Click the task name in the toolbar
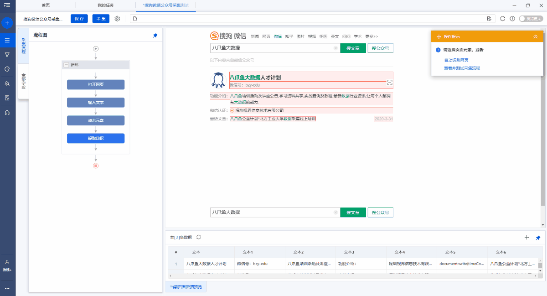Image resolution: width=547 pixels, height=296 pixels. pyautogui.click(x=43, y=19)
